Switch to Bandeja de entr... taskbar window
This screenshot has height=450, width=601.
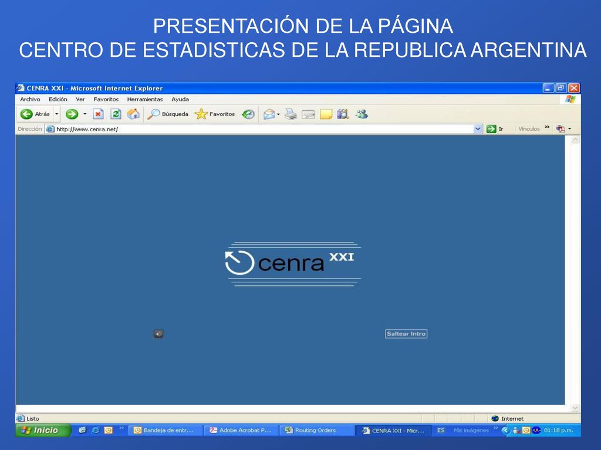164,431
